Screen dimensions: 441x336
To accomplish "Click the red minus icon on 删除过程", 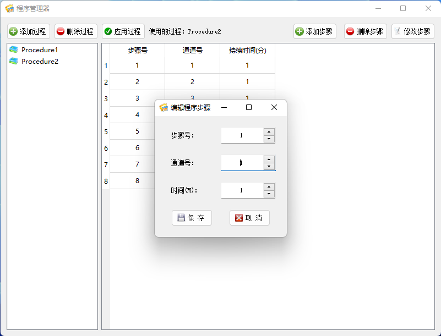I will 61,31.
